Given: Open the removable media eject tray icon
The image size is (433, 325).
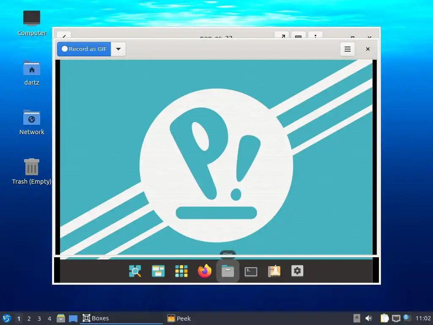Looking at the screenshot, I should (x=357, y=318).
